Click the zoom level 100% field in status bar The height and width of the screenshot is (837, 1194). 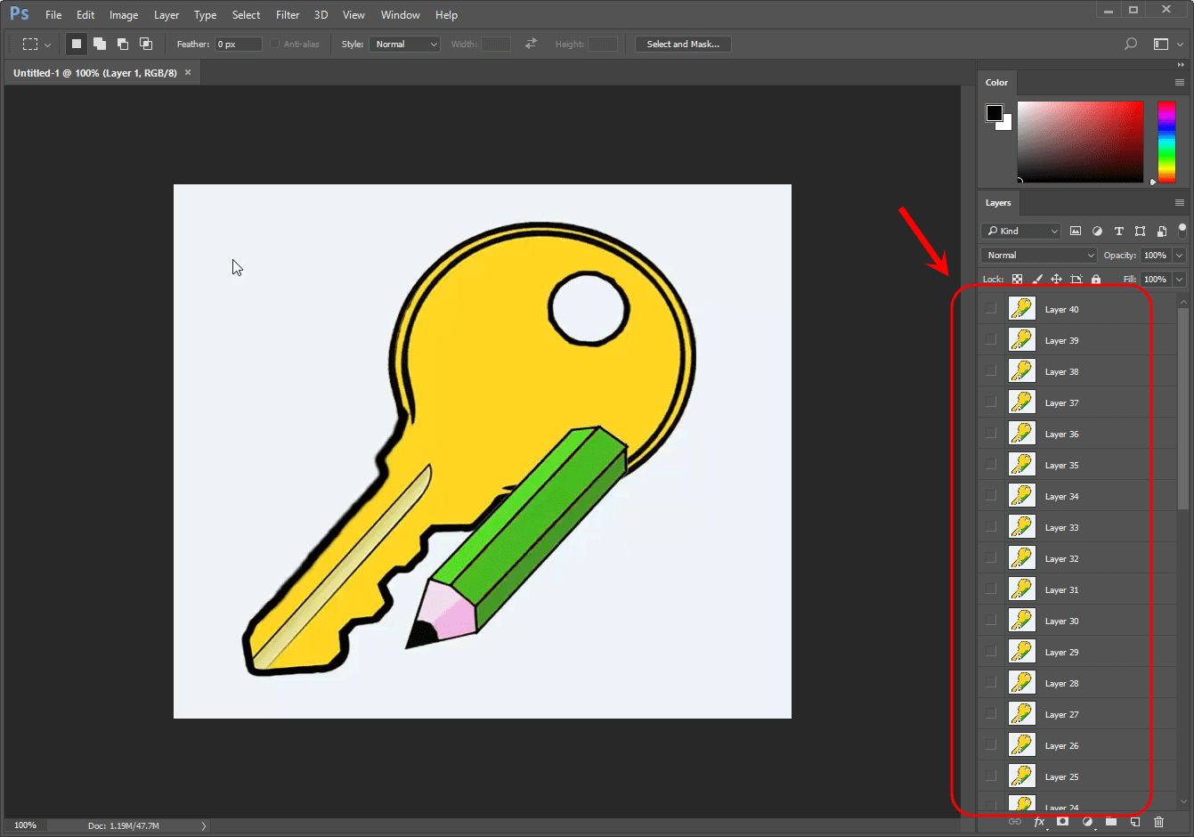coord(25,825)
